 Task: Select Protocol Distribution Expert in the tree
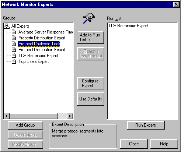pos(42,50)
